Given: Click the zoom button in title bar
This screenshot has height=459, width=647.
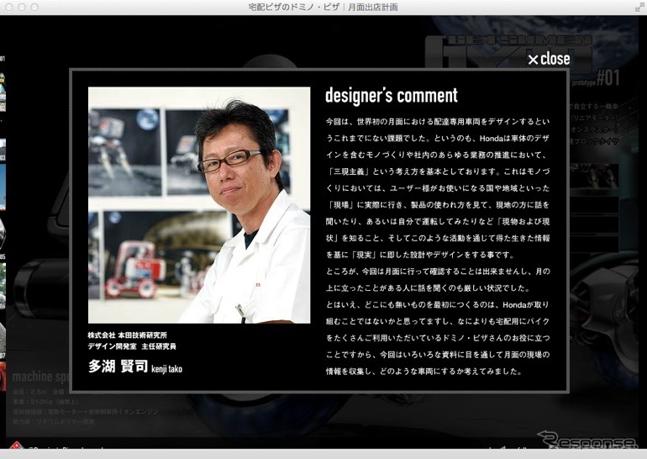Looking at the screenshot, I should pos(36,7).
